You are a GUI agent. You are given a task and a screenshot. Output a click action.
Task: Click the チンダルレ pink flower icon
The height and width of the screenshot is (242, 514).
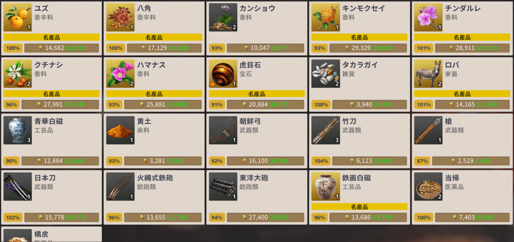428,18
